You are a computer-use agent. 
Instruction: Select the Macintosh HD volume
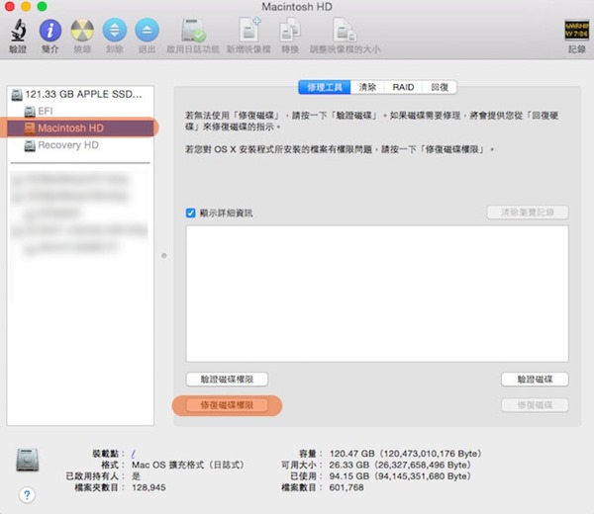coord(80,128)
